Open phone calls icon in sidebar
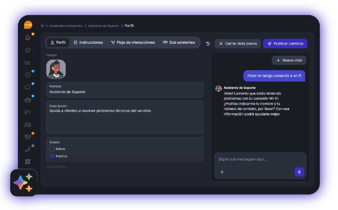 pos(28,149)
